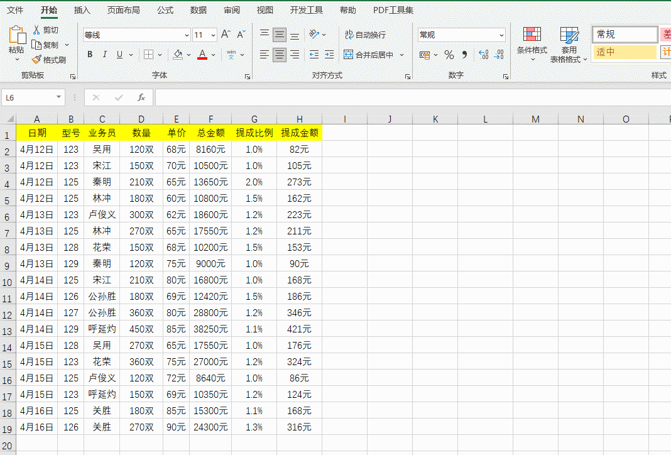Click the phonetic guide wen icon
Viewport: 671px width, 455px height.
[x=231, y=54]
